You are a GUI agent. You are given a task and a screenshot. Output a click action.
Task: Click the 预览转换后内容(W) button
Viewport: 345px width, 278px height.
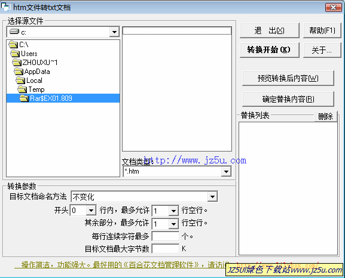click(x=288, y=78)
